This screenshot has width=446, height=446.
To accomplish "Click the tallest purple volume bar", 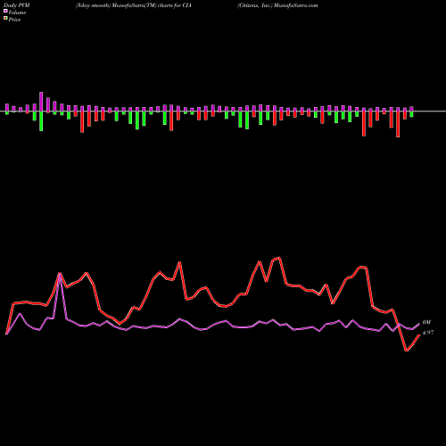I will (41, 102).
